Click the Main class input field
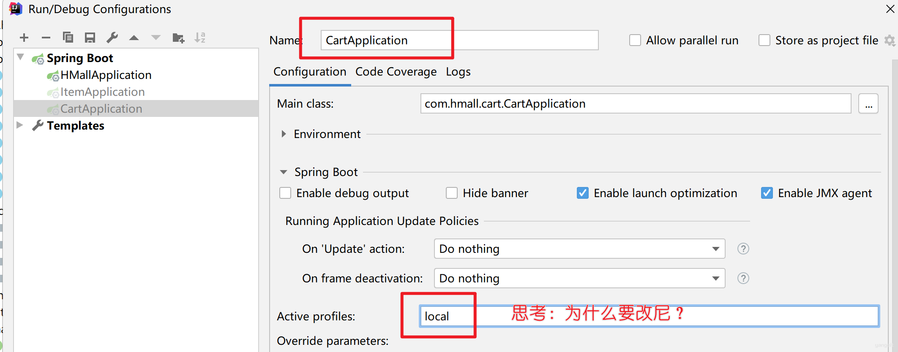Screen dimensions: 898x352 pyautogui.click(x=636, y=104)
